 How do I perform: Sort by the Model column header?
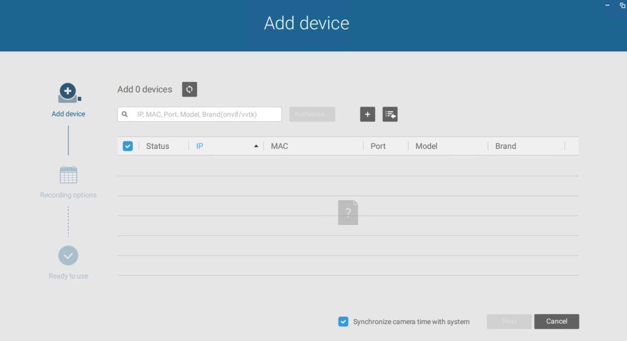[426, 146]
